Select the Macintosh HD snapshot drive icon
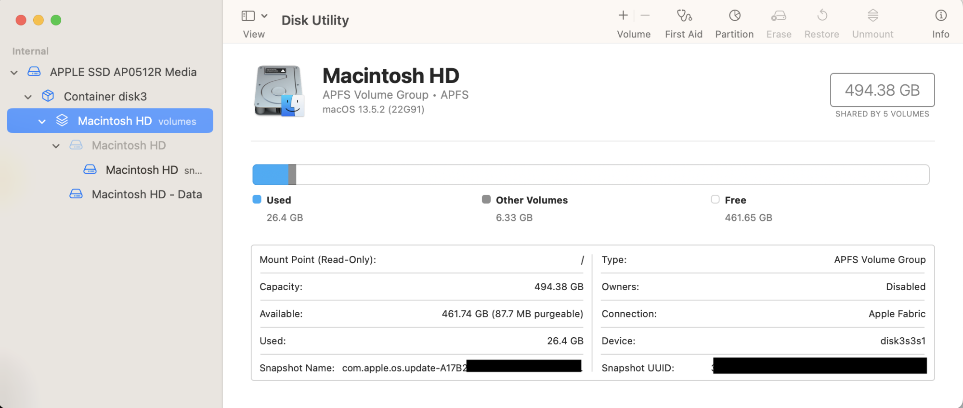Viewport: 963px width, 408px height. [90, 169]
